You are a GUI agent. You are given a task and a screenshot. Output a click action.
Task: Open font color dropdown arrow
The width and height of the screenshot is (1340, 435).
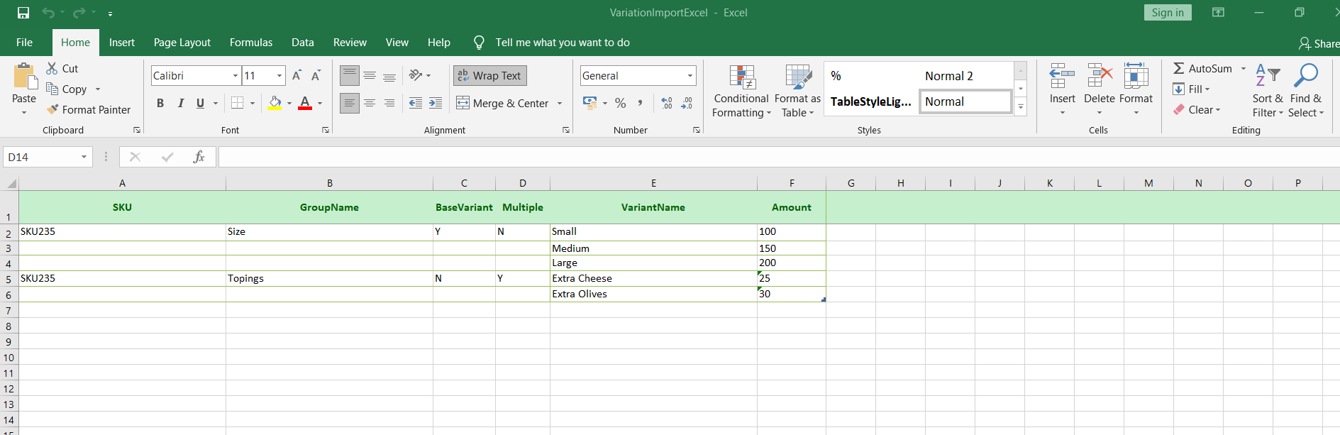(320, 104)
